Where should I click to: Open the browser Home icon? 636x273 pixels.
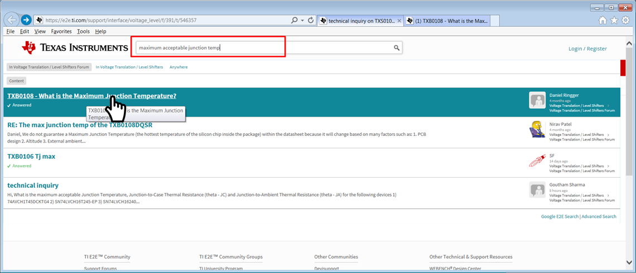coord(603,20)
